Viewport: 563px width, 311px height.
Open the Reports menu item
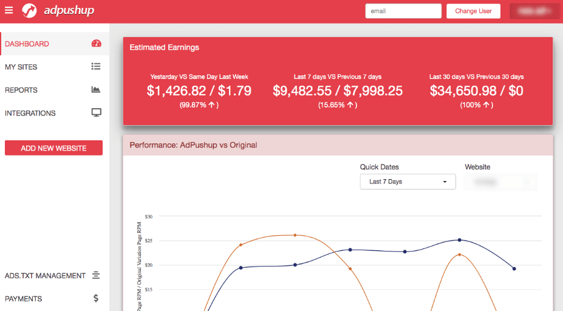[21, 90]
